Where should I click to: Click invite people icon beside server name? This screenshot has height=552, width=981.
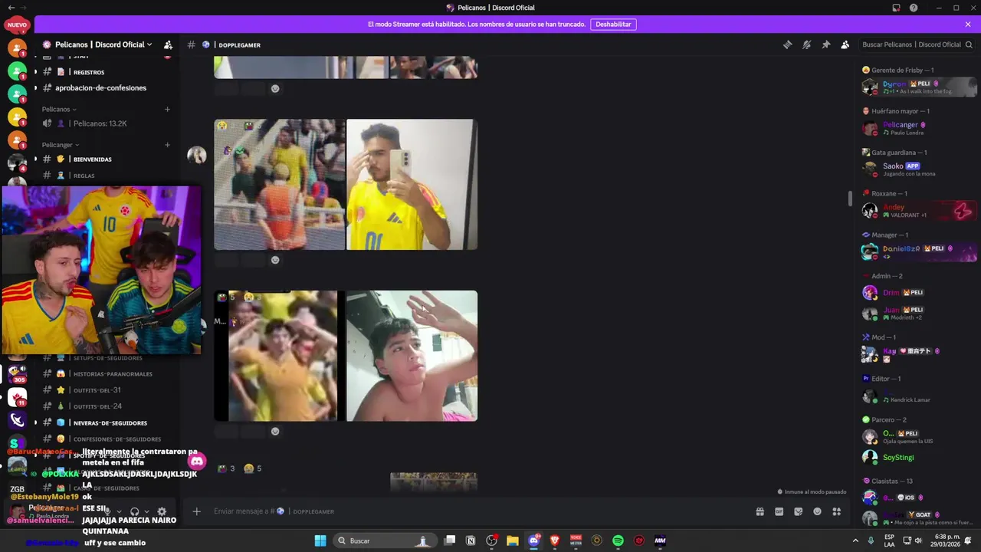[x=169, y=44]
